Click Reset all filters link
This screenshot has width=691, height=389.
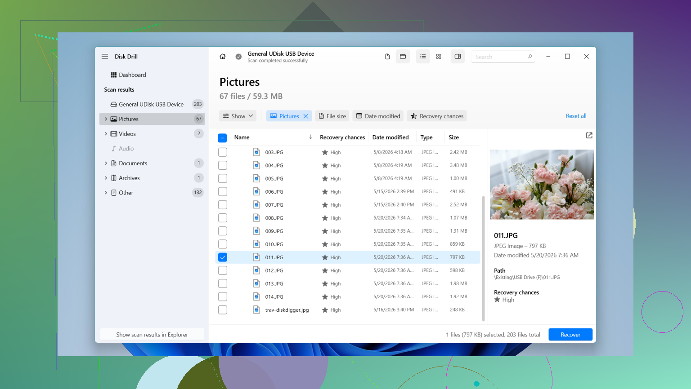[576, 116]
